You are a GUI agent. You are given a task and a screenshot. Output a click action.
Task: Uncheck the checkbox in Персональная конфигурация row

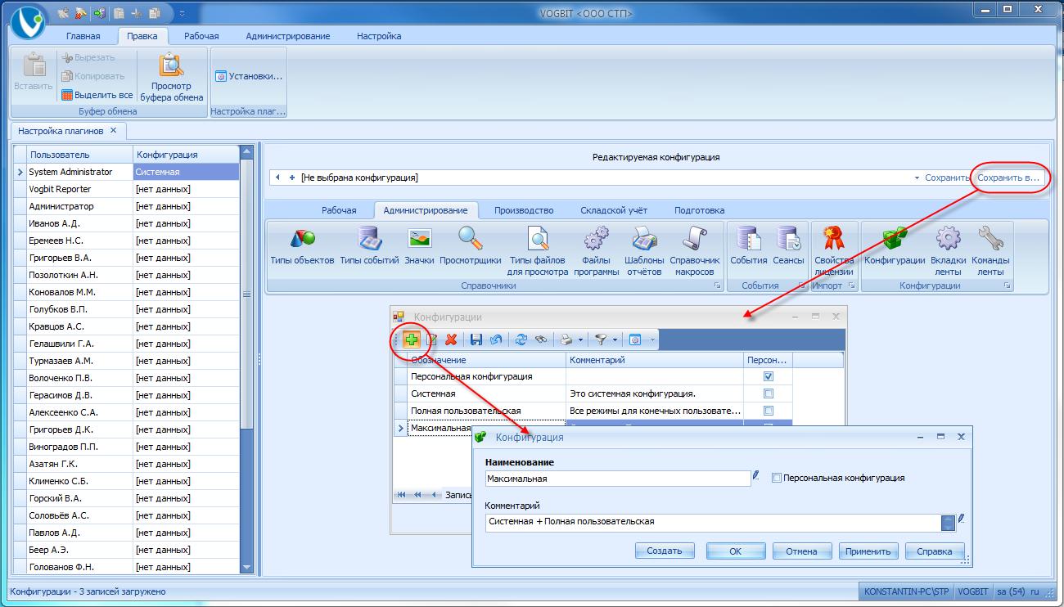768,376
